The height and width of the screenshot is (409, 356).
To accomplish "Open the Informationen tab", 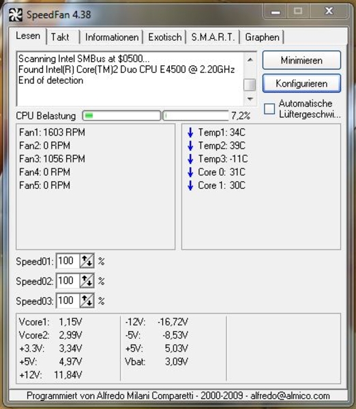I will point(112,37).
